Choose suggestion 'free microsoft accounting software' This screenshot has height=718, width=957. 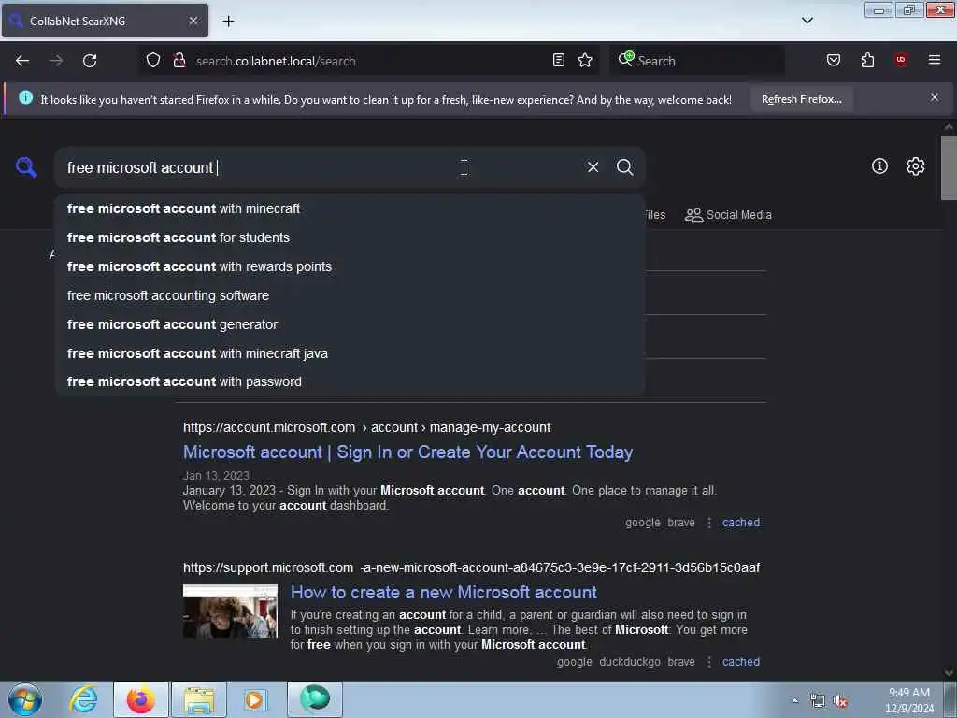350,295
